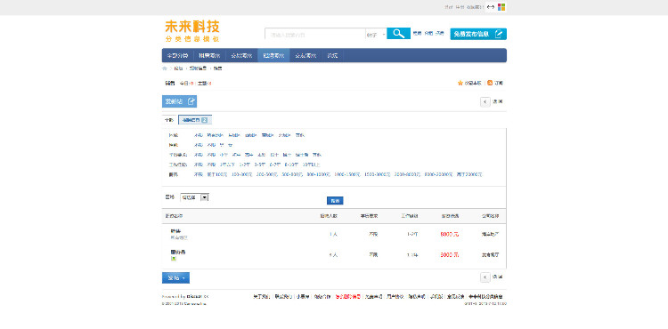Click the company name in second job row
Image resolution: width=668 pixels, height=329 pixels.
click(491, 255)
